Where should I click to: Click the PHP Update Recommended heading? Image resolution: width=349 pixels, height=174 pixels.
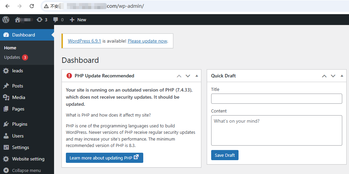pyautogui.click(x=104, y=76)
